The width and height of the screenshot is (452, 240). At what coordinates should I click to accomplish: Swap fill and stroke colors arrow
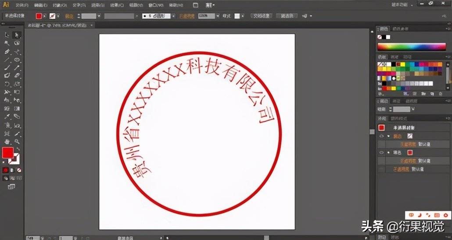click(x=18, y=149)
